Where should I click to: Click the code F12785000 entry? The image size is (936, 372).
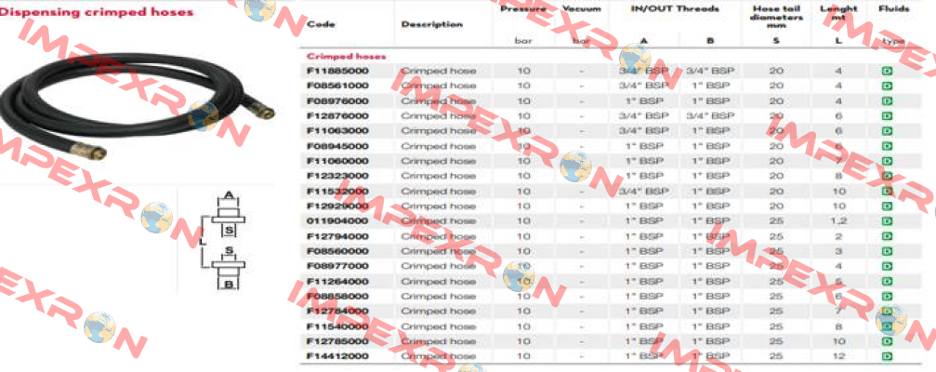point(337,341)
